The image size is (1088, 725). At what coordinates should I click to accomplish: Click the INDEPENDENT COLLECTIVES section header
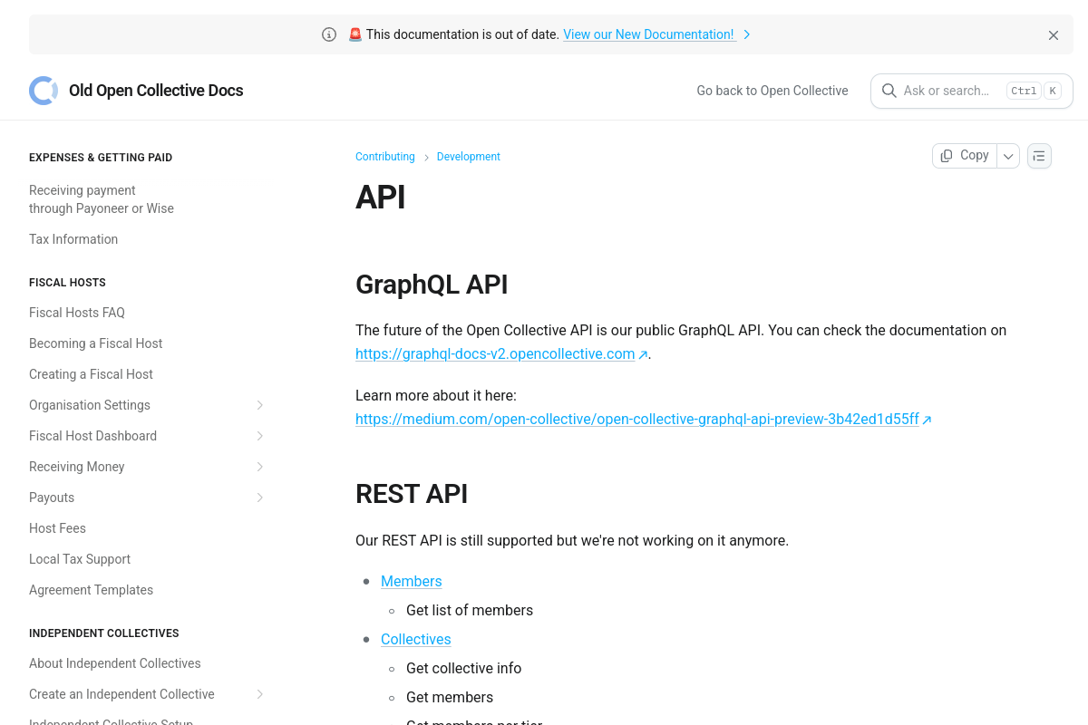(x=104, y=633)
